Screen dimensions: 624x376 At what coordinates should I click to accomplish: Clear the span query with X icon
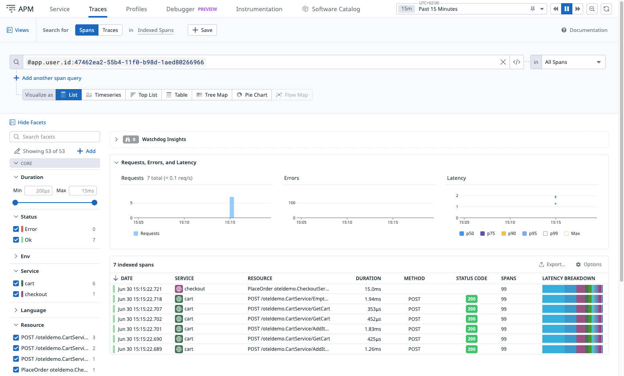503,62
